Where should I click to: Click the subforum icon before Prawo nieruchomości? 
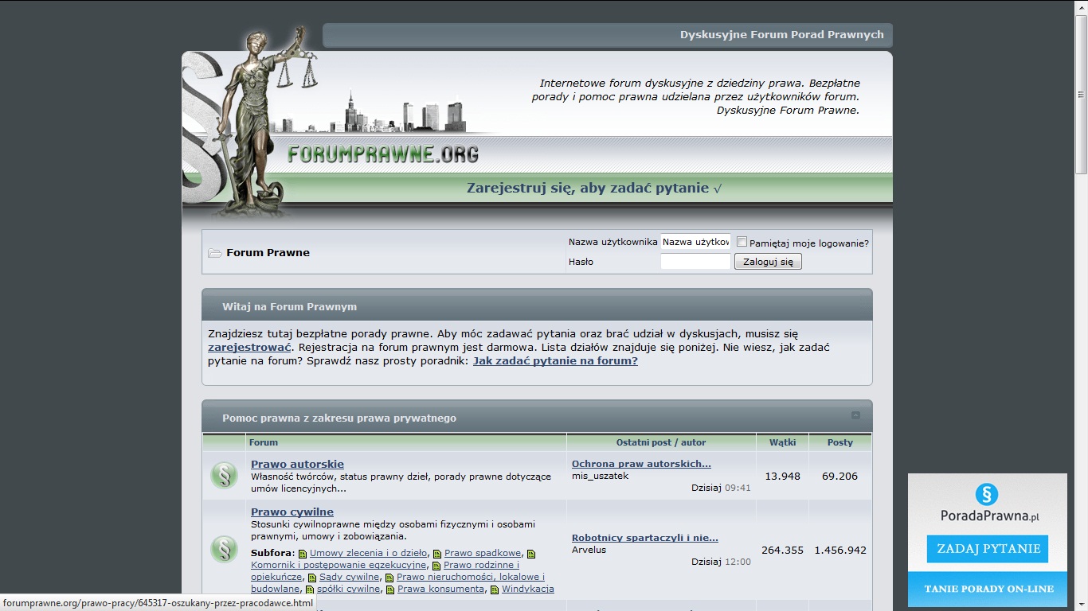click(389, 578)
